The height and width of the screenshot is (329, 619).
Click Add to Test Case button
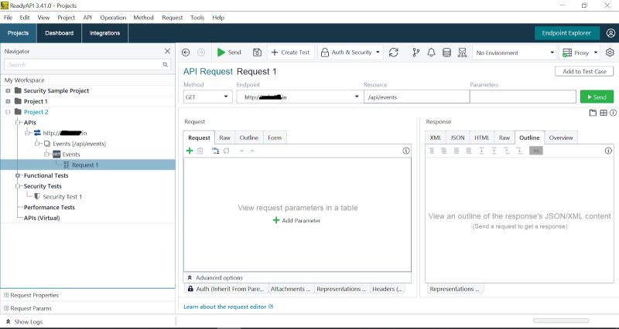(584, 71)
